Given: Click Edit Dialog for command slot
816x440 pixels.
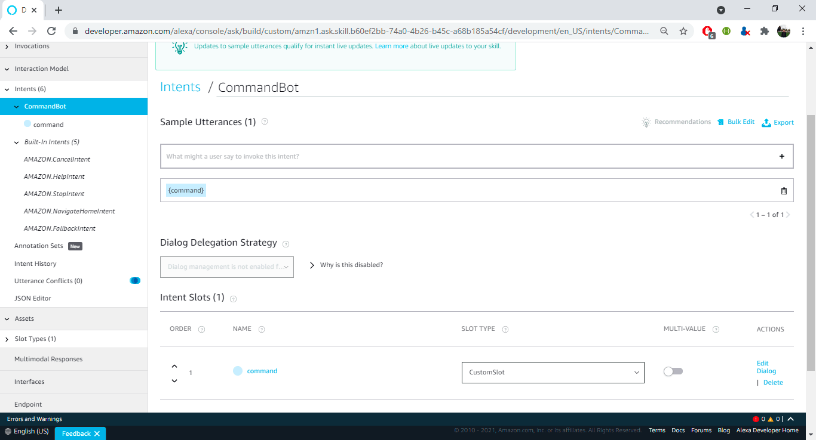Looking at the screenshot, I should point(766,367).
